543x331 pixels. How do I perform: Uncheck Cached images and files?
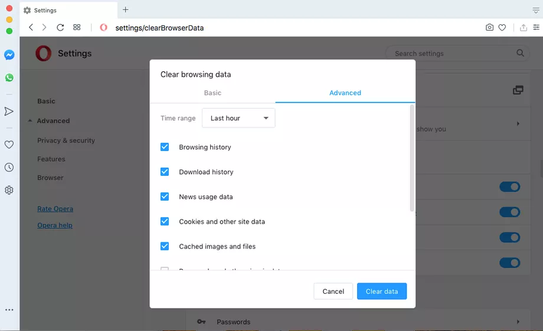[x=165, y=246]
